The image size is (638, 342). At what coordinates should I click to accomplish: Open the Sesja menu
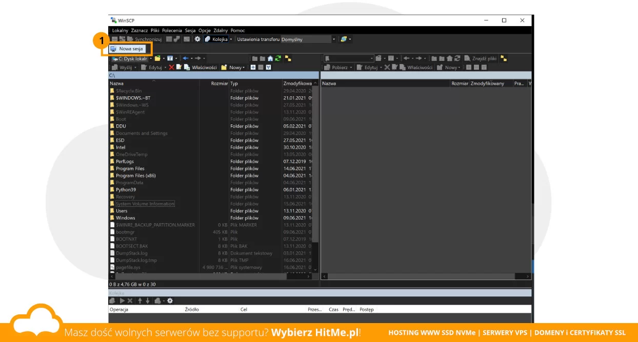click(190, 31)
